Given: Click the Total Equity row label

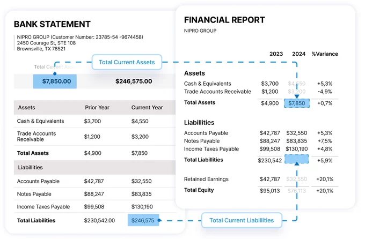Looking at the screenshot, I should click(x=199, y=190).
